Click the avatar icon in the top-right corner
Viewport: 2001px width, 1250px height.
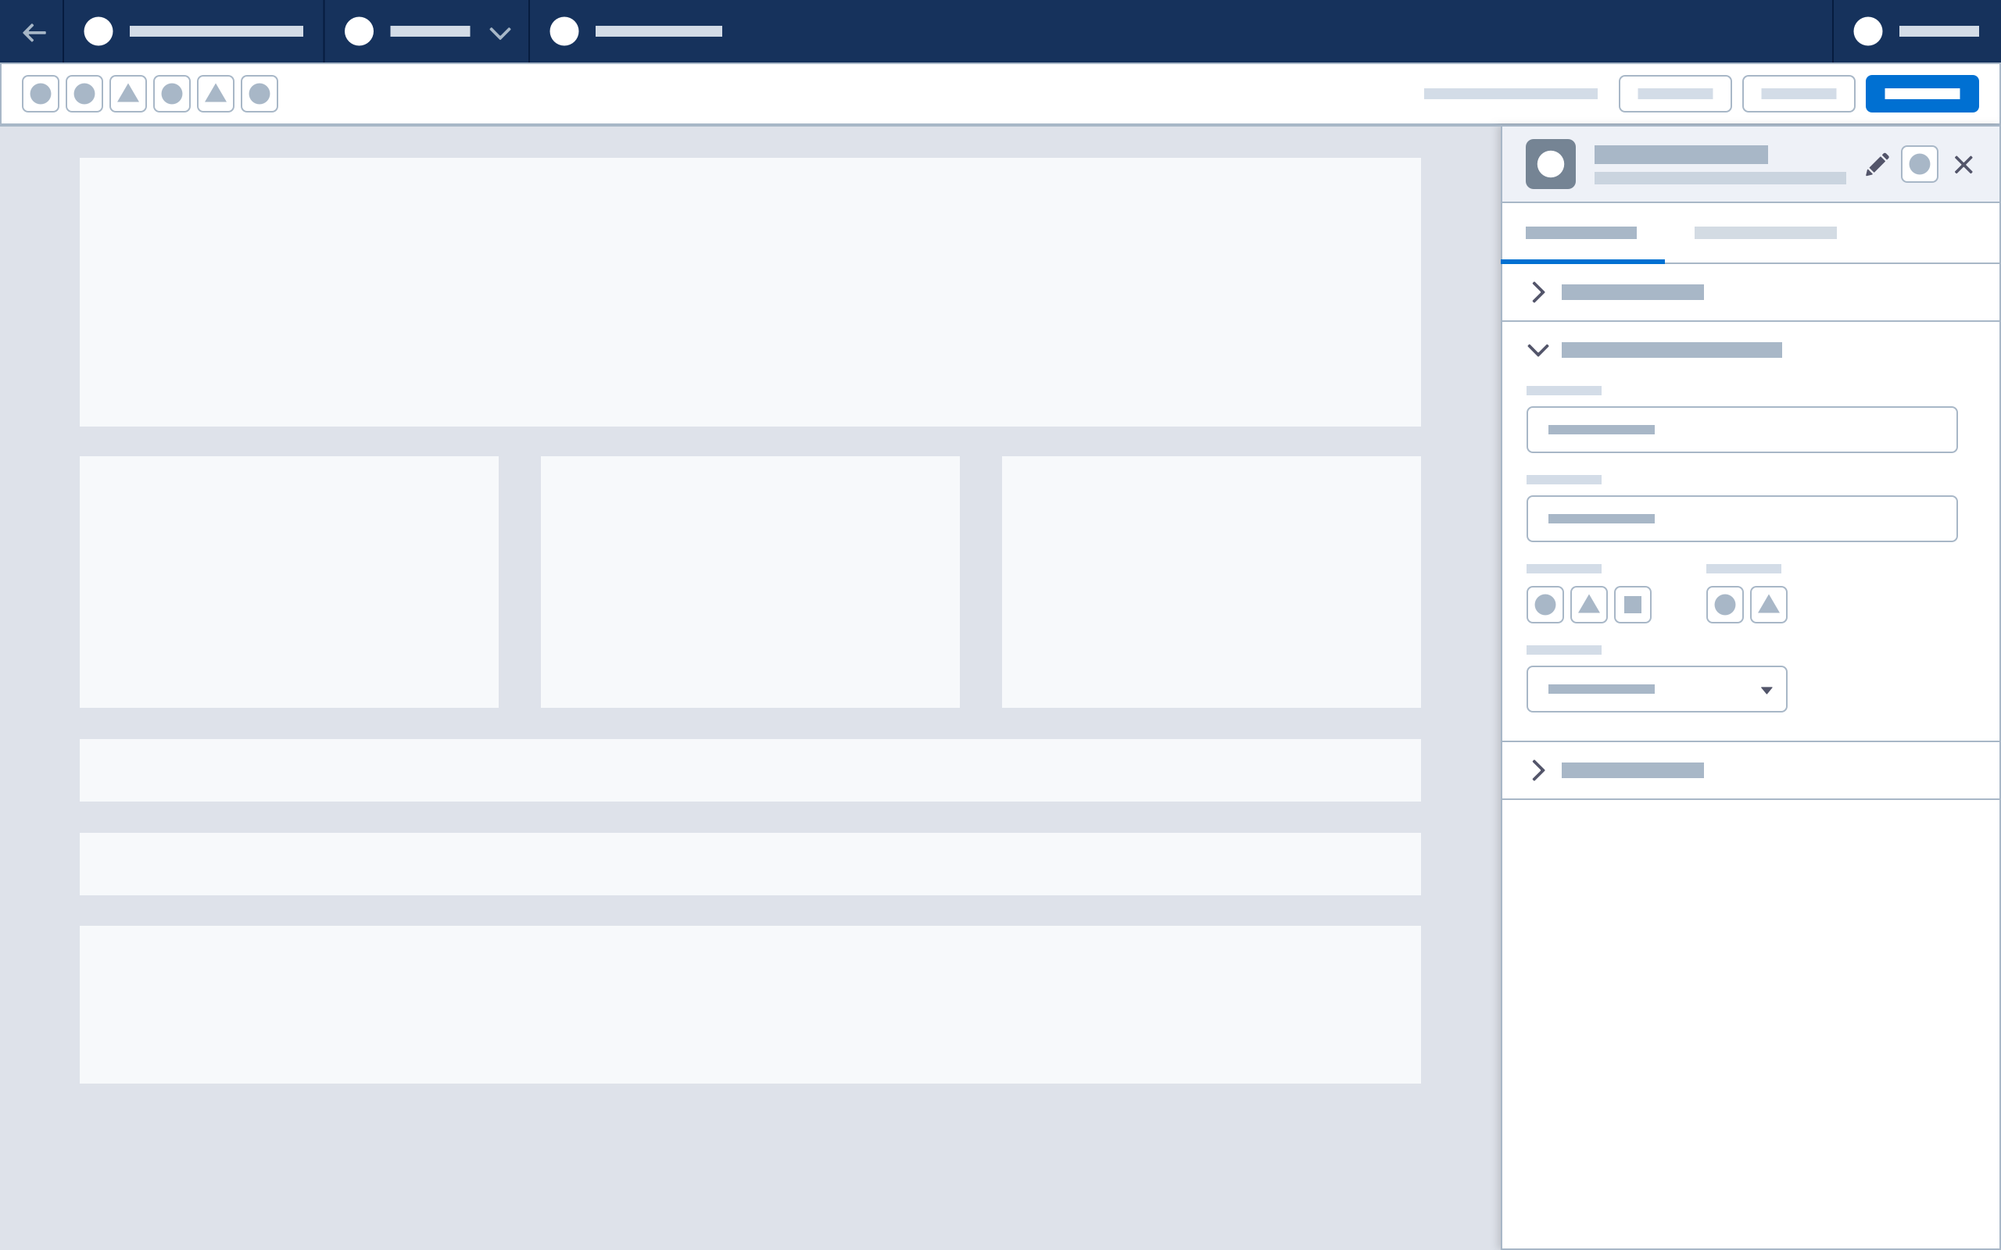coord(1869,32)
